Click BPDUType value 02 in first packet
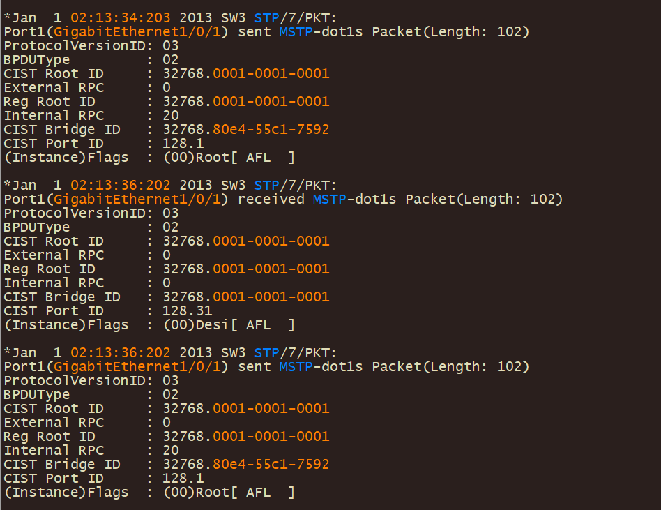The height and width of the screenshot is (510, 661). 171,60
